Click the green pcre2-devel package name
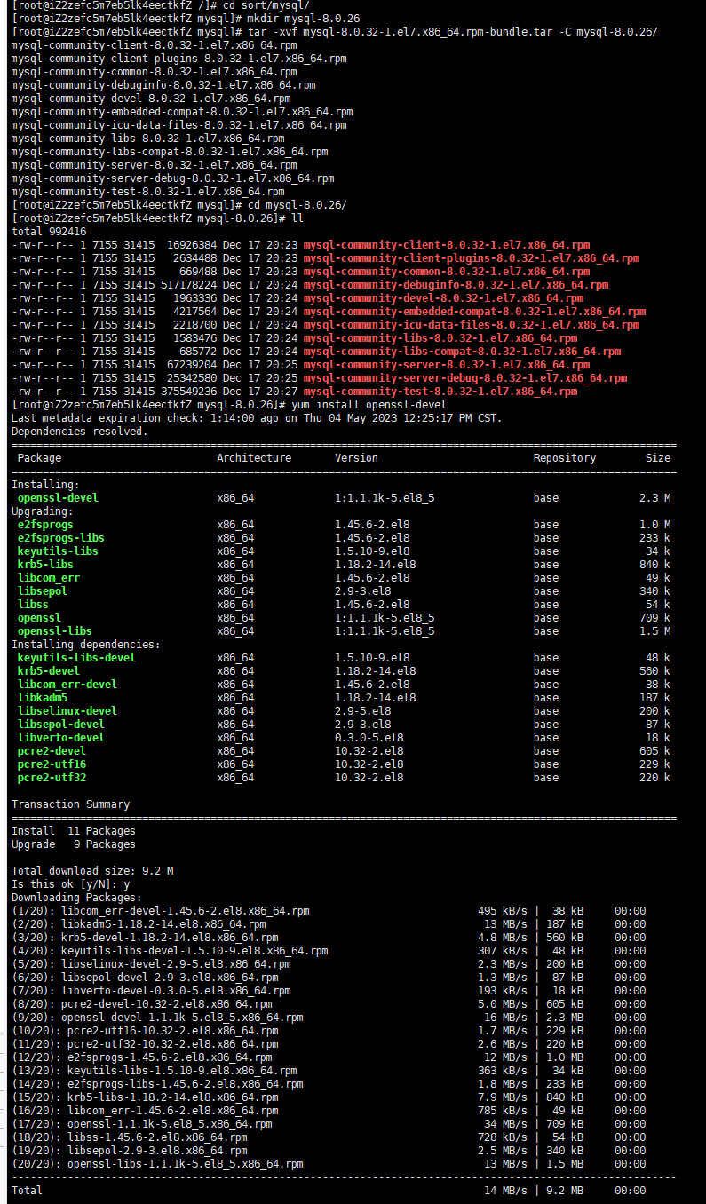Viewport: 706px width, 1204px height. (x=52, y=751)
